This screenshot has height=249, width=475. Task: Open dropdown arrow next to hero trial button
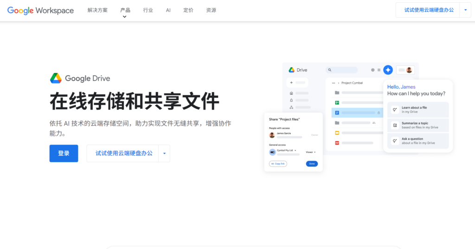coord(164,153)
